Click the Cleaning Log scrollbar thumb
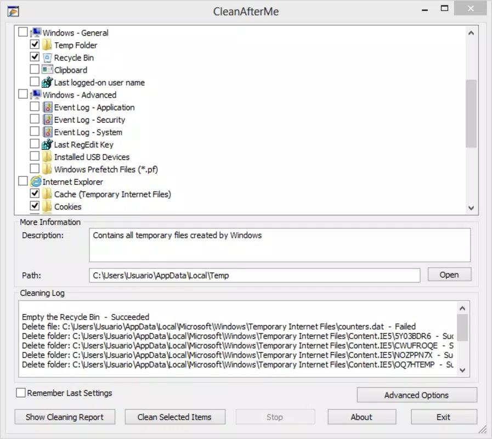The height and width of the screenshot is (439, 492). click(462, 327)
